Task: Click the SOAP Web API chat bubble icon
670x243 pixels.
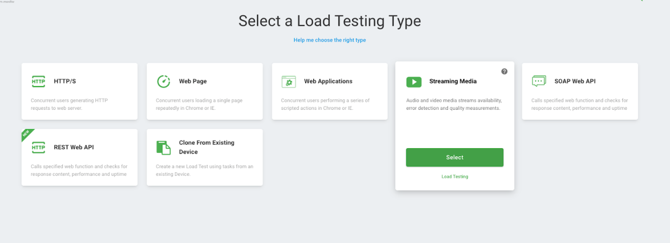Action: [x=539, y=81]
